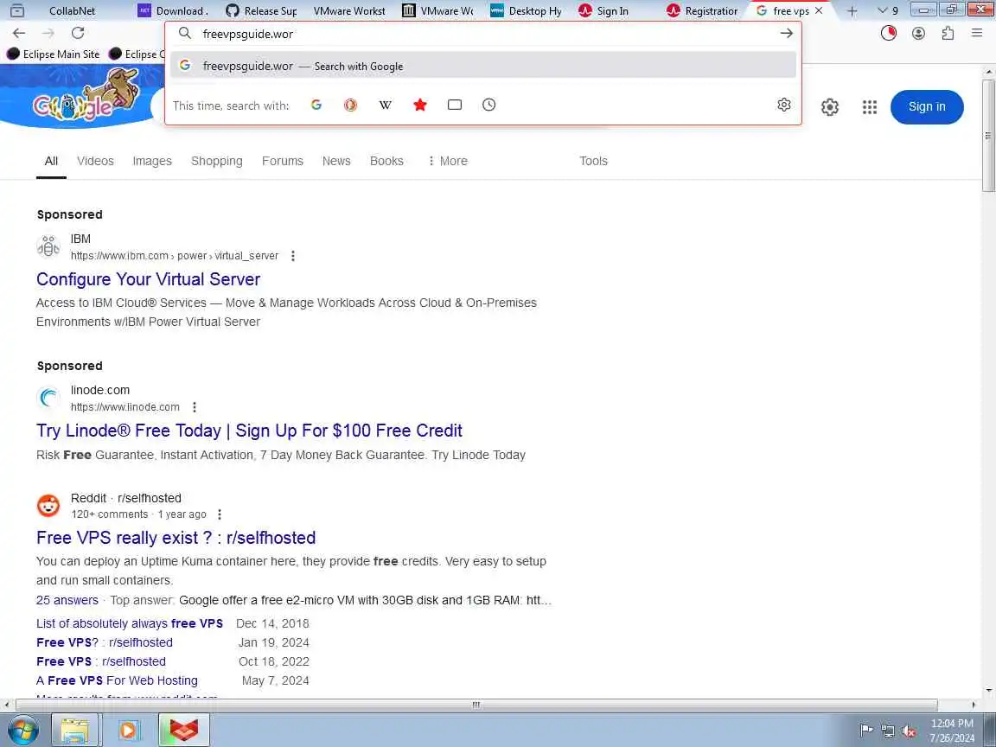Image resolution: width=996 pixels, height=747 pixels.
Task: Switch to the Release Sup GitHub tab
Action: [x=262, y=10]
